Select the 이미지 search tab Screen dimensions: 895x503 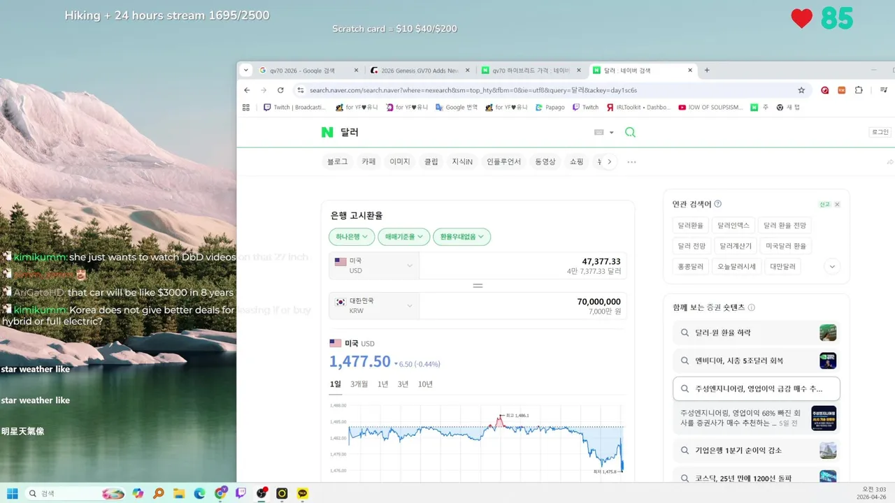400,162
